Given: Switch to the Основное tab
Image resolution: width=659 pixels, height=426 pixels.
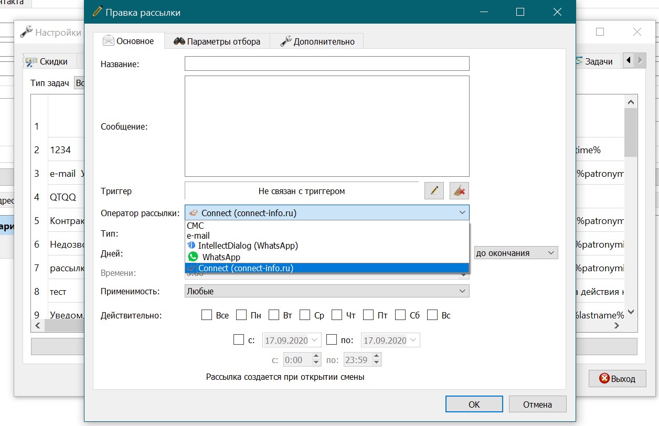Looking at the screenshot, I should [x=129, y=41].
